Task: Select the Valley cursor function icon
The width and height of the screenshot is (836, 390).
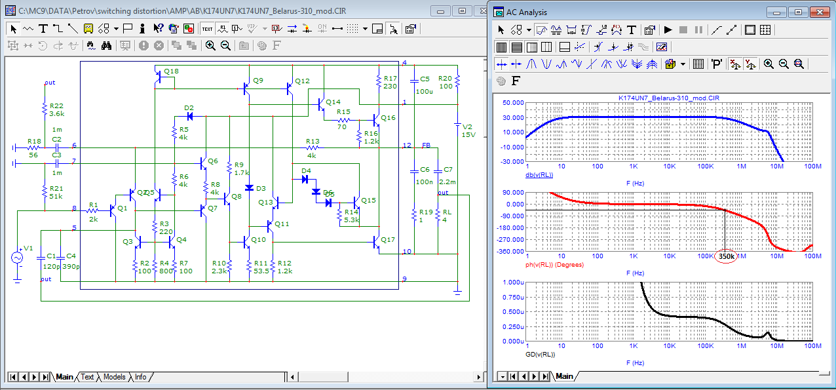Action: (546, 64)
